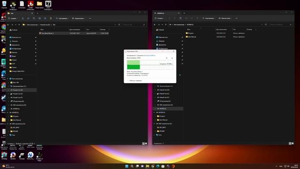Switch right Explorer to large icons view in status bar
The width and height of the screenshot is (300, 169).
pyautogui.click(x=292, y=143)
